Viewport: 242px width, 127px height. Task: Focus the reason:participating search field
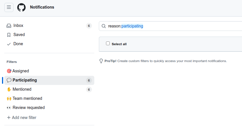tap(170, 26)
